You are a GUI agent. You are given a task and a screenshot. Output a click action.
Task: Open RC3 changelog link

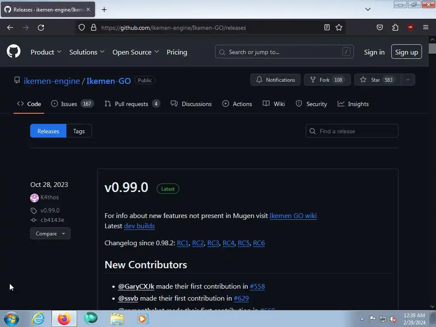coord(213,243)
